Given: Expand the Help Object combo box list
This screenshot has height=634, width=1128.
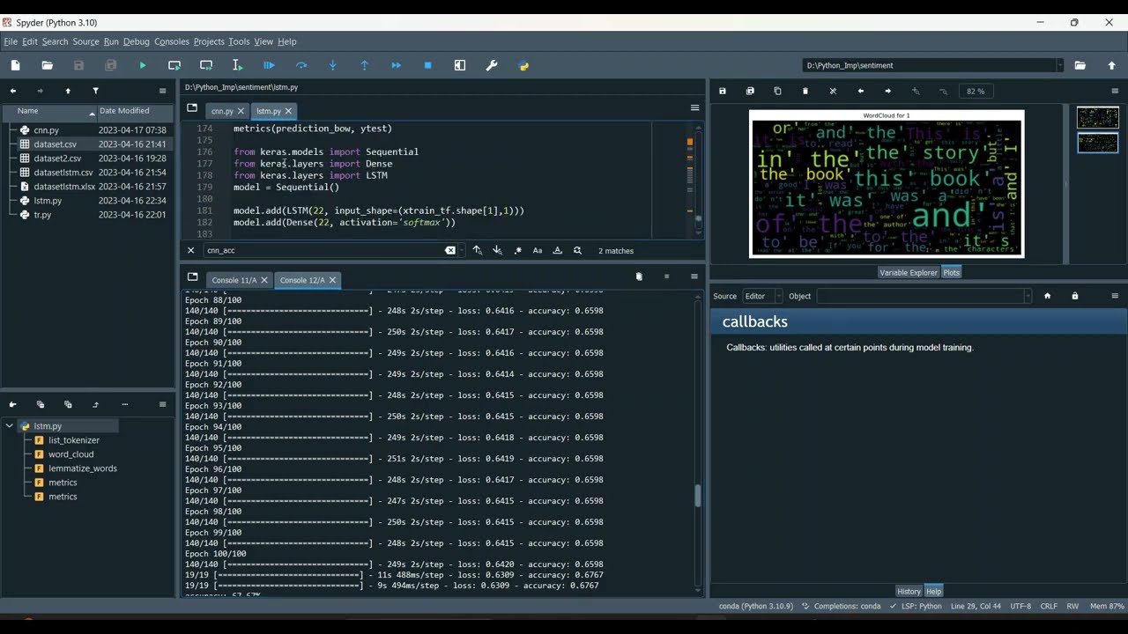Looking at the screenshot, I should tap(1028, 296).
